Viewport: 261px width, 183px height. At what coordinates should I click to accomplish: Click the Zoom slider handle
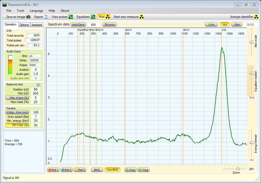pyautogui.click(x=238, y=169)
